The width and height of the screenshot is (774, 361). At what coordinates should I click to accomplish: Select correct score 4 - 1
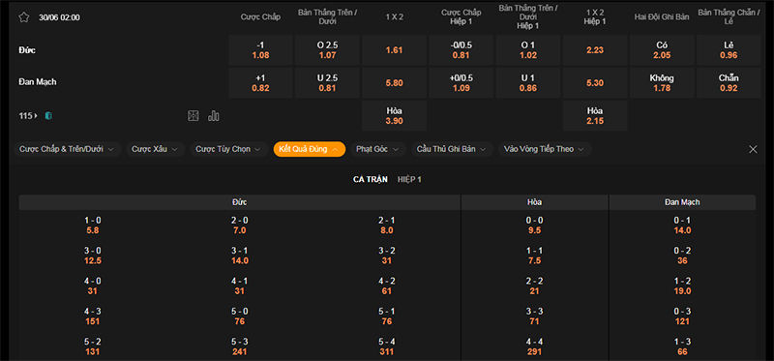(239, 286)
